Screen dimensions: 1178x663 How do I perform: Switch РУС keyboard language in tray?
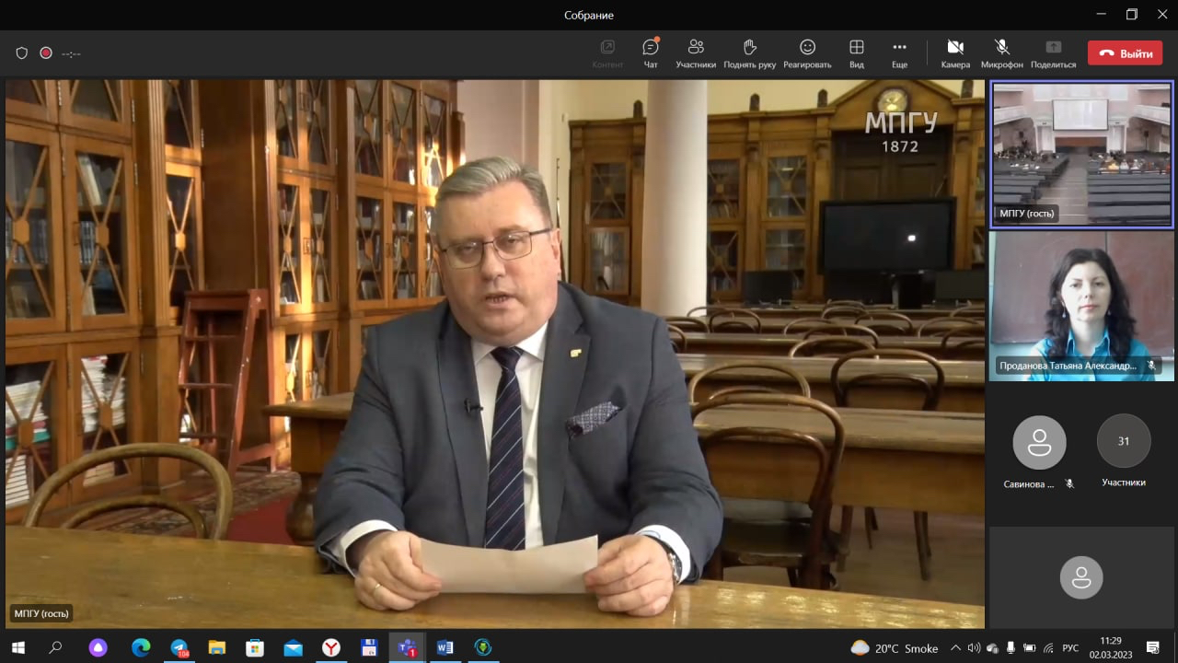tap(1070, 647)
